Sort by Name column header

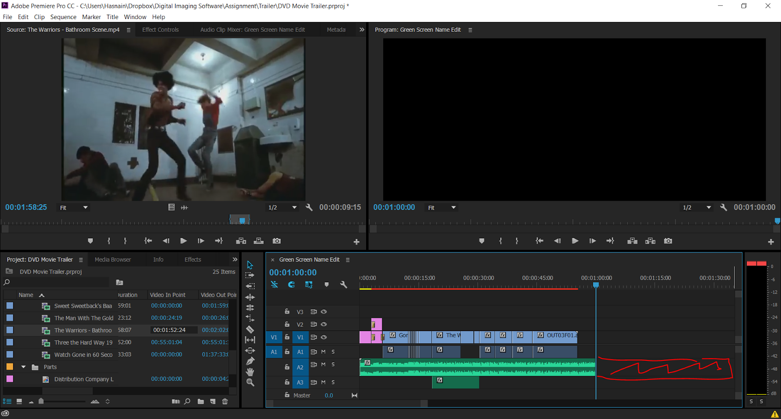26,295
